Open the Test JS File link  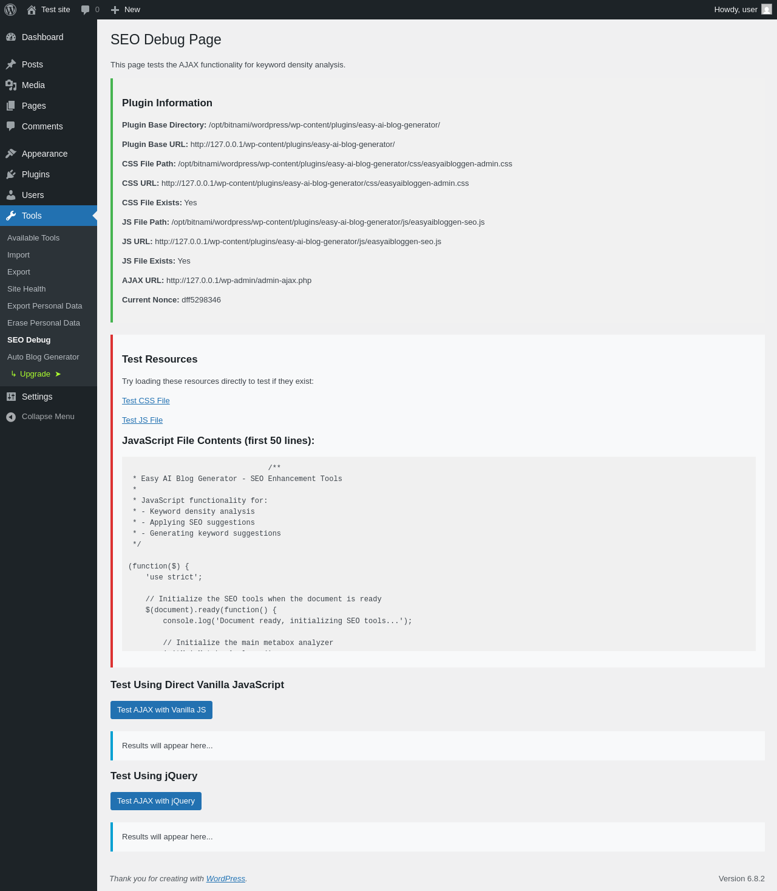[142, 420]
